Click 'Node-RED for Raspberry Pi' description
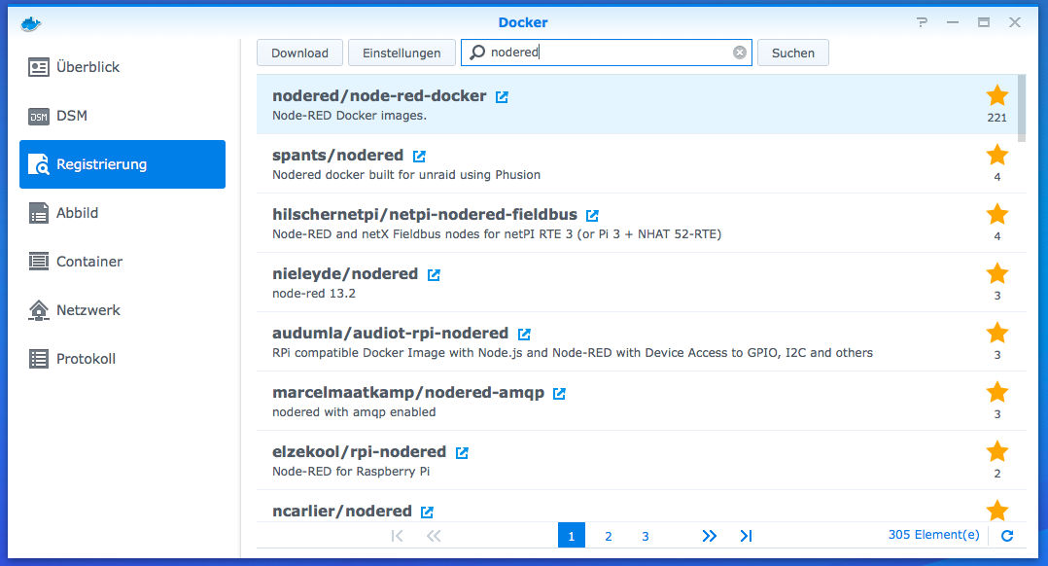This screenshot has height=566, width=1048. coord(351,472)
